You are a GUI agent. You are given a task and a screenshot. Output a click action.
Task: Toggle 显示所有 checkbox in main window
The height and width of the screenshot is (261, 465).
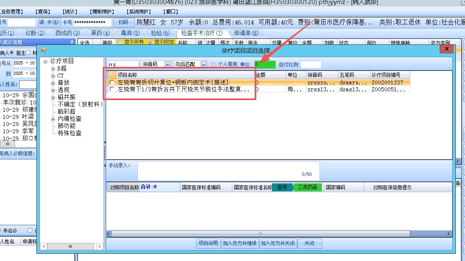click(x=120, y=42)
